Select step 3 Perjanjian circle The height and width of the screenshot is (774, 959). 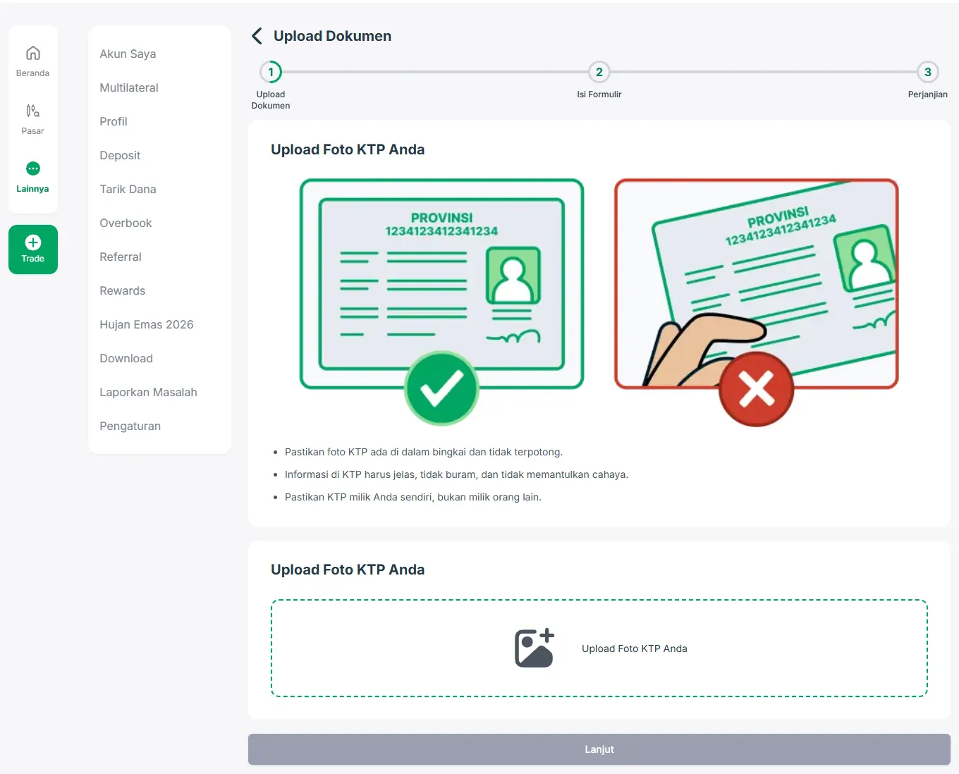[928, 72]
